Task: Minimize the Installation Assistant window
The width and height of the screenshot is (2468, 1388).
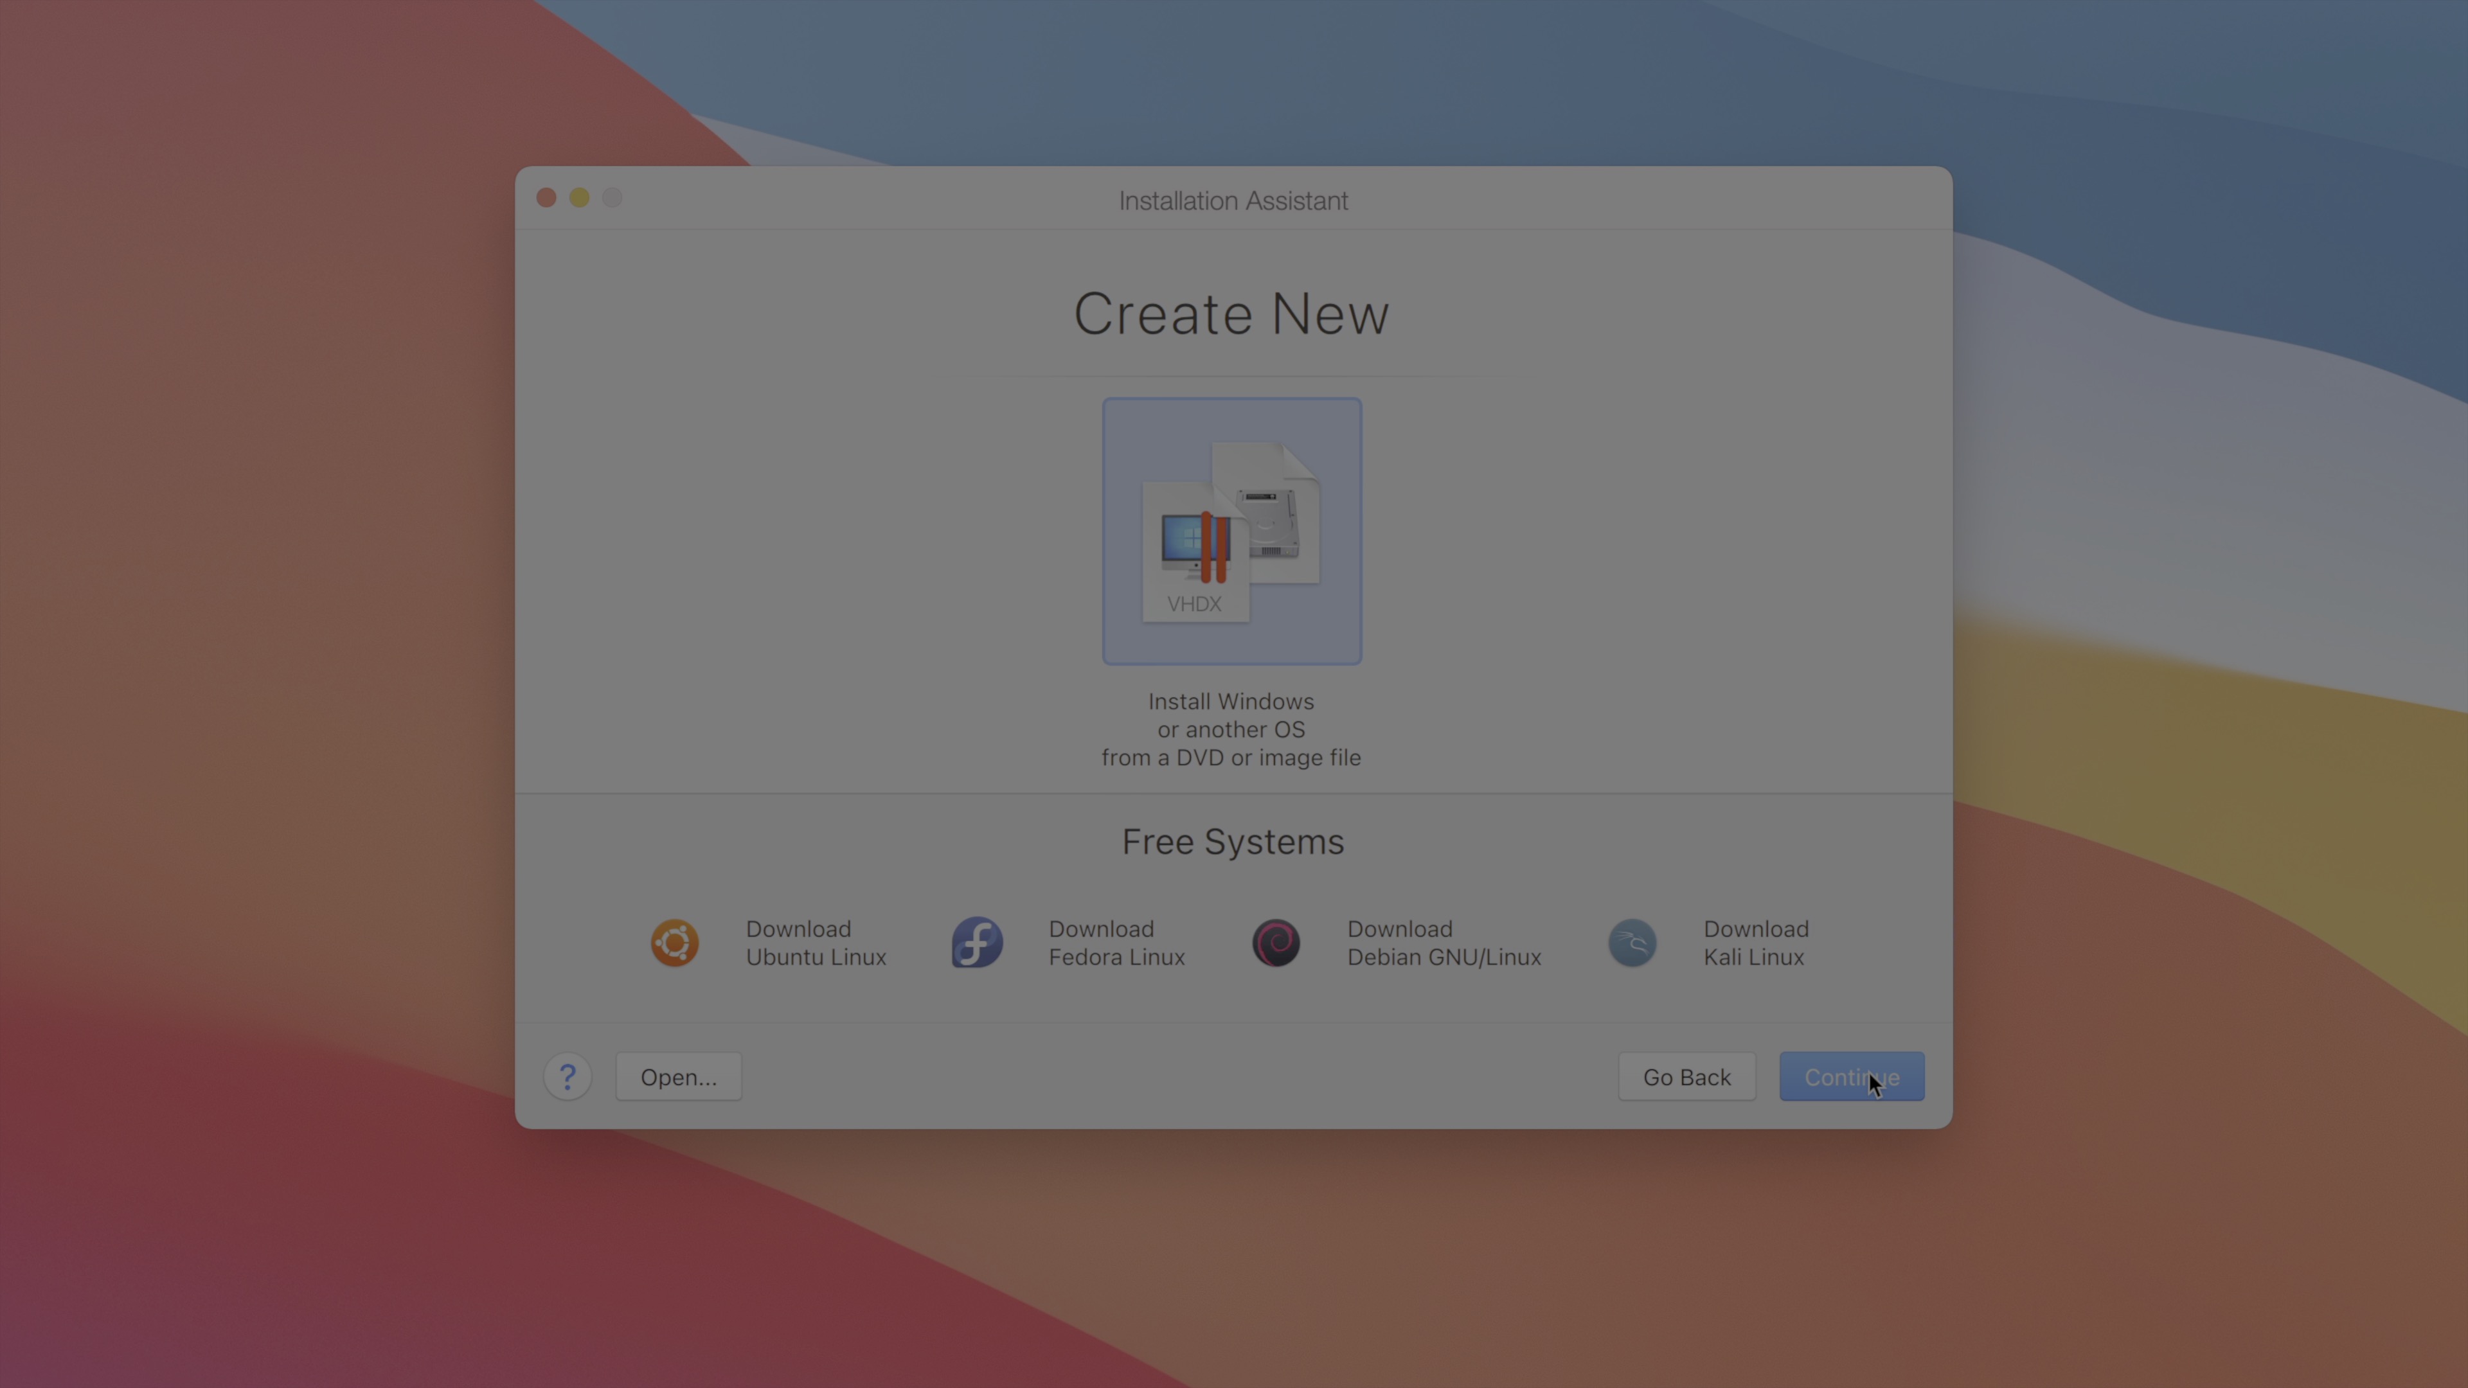Action: 578,199
